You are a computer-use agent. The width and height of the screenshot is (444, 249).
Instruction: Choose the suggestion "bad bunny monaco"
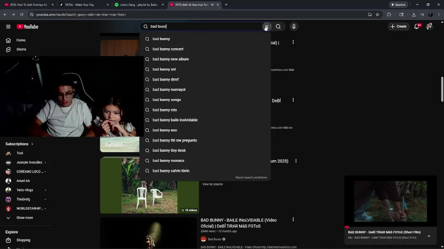coord(205,160)
